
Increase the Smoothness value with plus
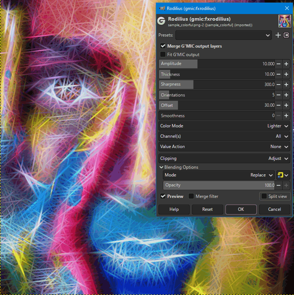[286, 116]
